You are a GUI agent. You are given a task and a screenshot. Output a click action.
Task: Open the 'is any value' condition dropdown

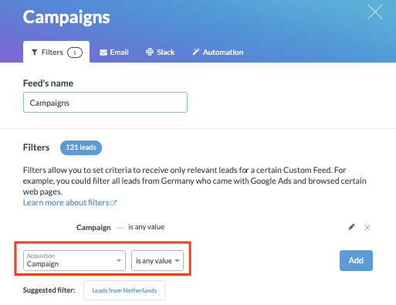157,260
